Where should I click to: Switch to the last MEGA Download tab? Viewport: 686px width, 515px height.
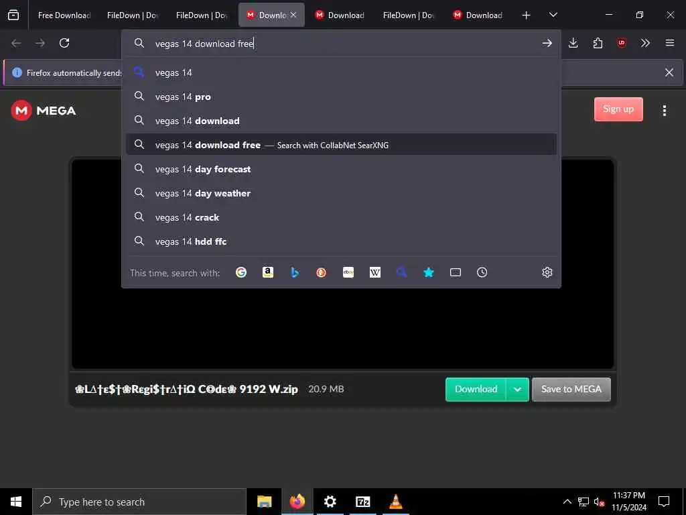478,15
